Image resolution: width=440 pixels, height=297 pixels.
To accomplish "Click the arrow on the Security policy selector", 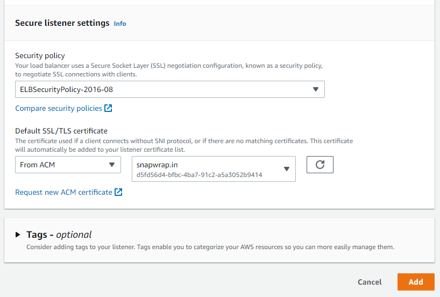I will (316, 89).
